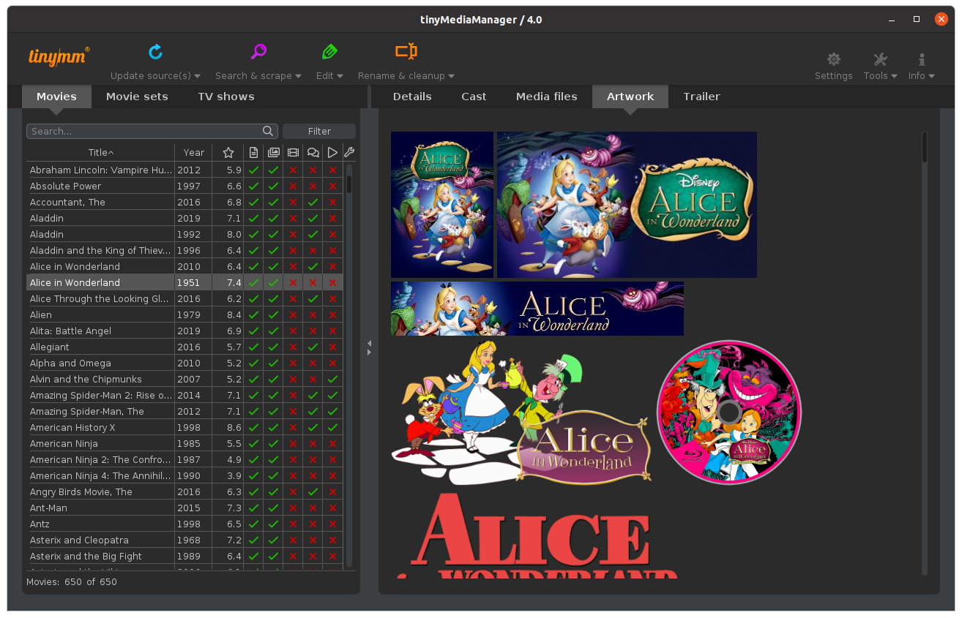Click the orange Rename & cleanup icon
This screenshot has width=962, height=618.
click(406, 52)
